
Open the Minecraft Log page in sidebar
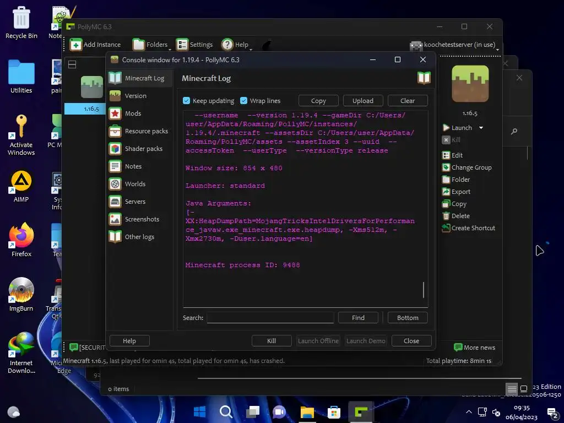[140, 78]
